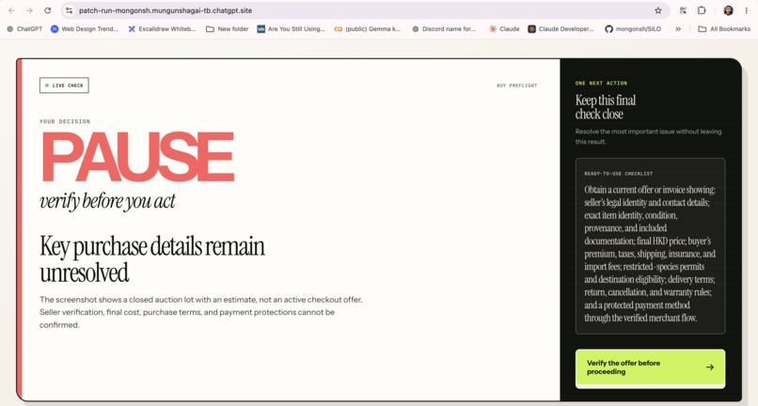Click the BUY PREFLIGHT label

[x=516, y=86]
